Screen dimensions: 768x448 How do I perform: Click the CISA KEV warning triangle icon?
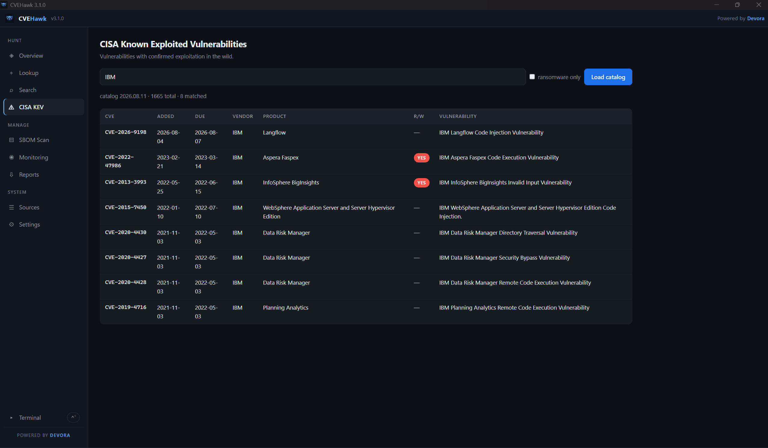point(11,107)
